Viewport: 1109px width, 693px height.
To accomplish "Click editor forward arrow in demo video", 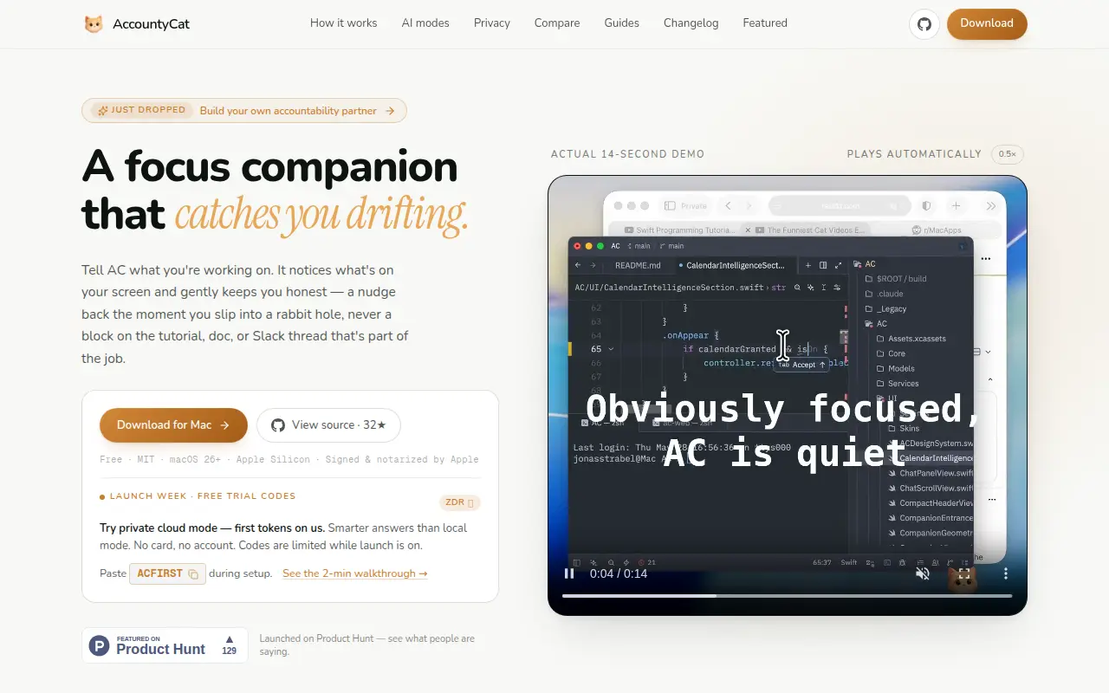I will [x=593, y=265].
